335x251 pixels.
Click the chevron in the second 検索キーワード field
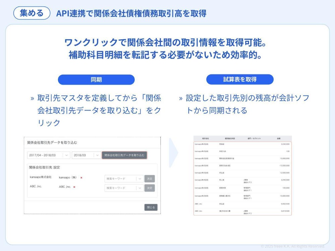click(140, 188)
